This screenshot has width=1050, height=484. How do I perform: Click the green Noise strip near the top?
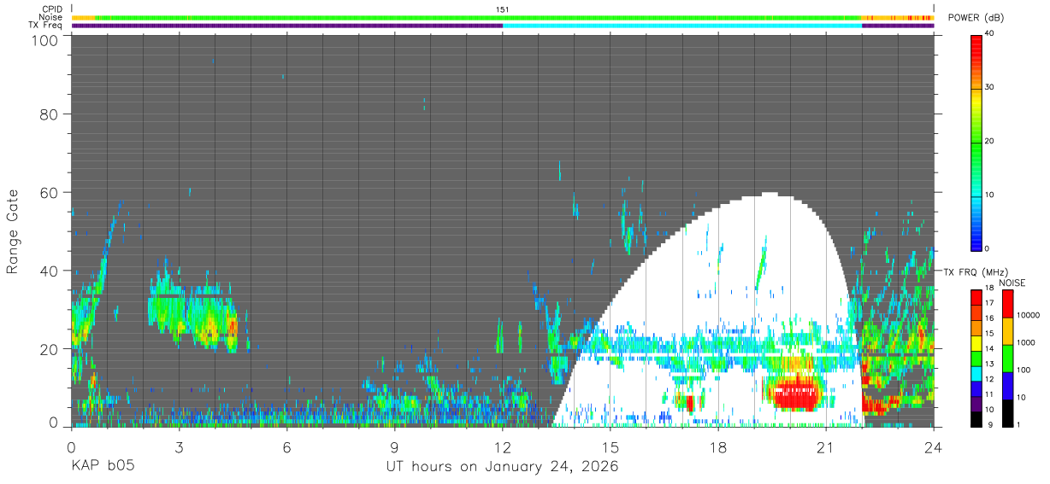[x=479, y=17]
